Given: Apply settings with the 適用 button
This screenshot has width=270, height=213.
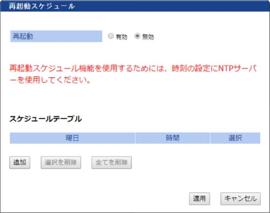Looking at the screenshot, I should [199, 199].
